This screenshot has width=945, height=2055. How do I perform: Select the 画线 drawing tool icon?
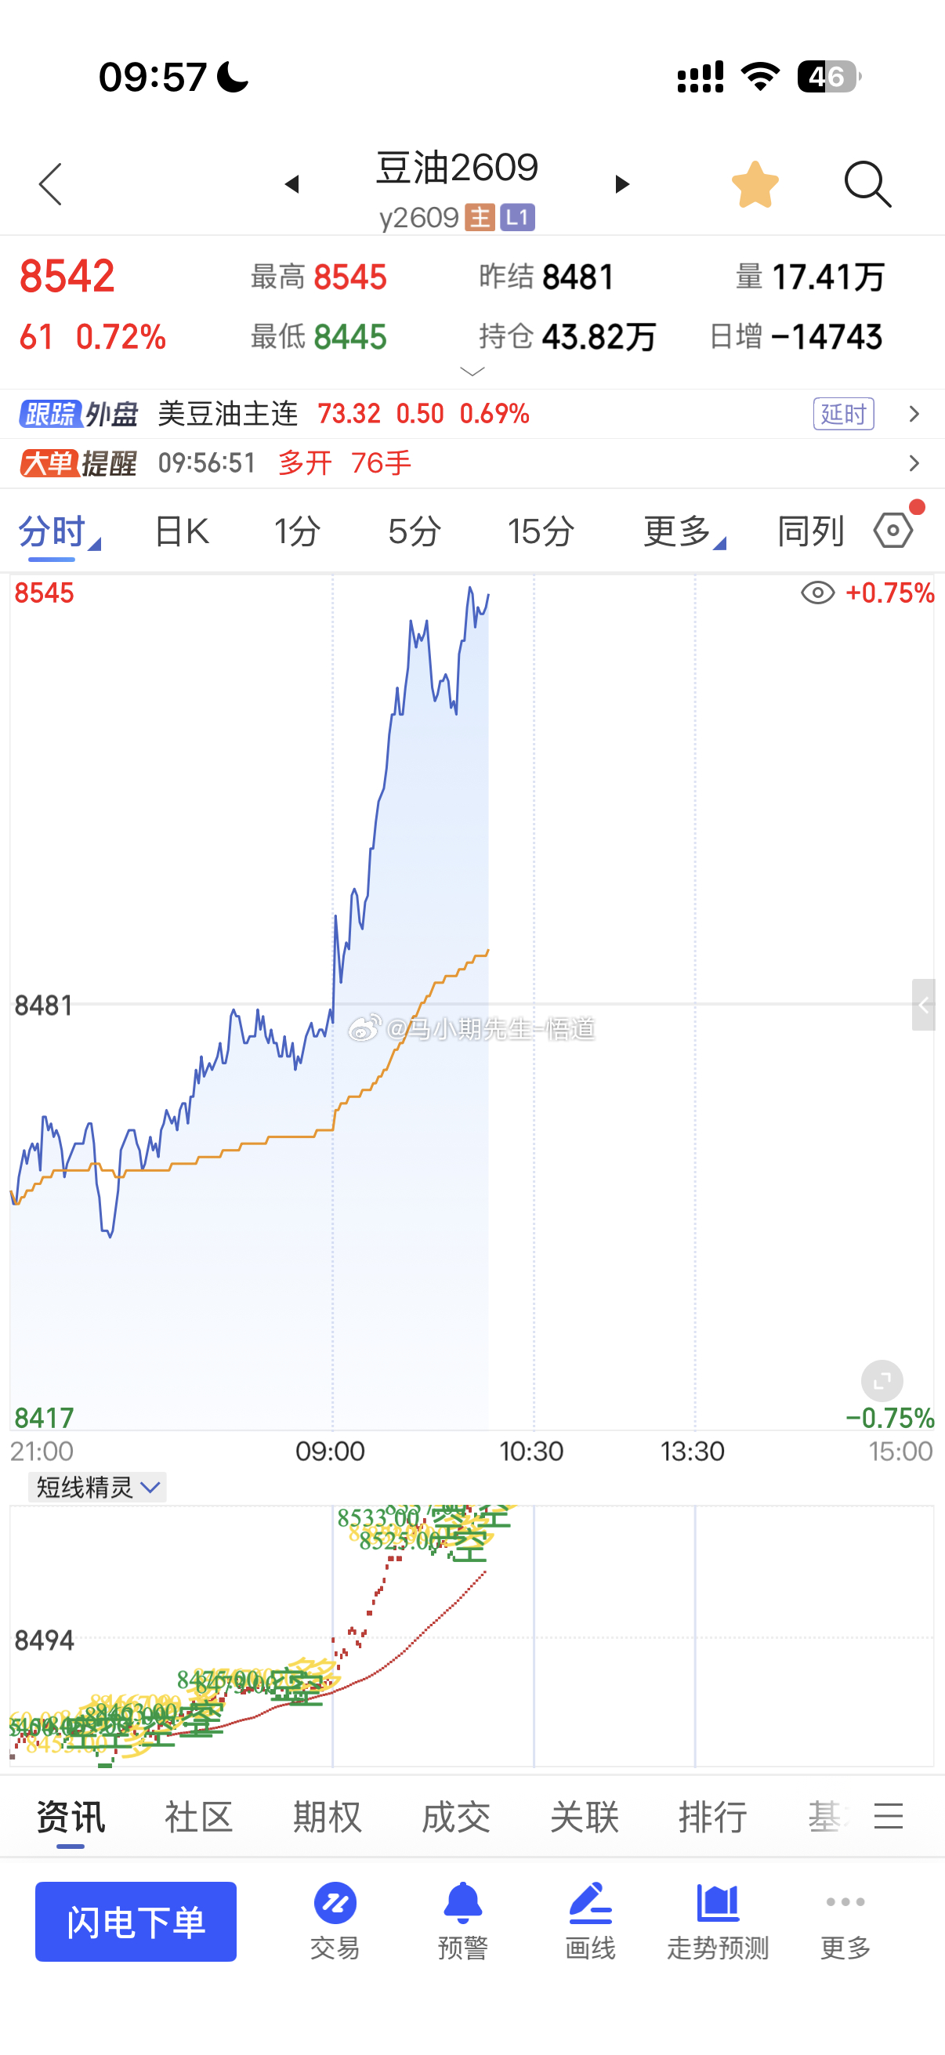(x=590, y=1904)
